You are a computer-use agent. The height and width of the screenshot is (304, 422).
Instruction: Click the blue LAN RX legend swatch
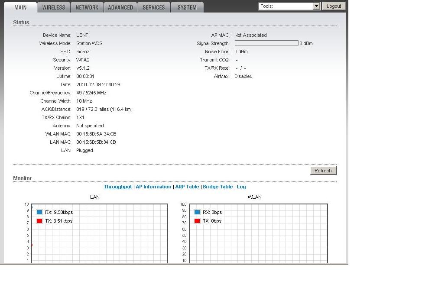tap(39, 212)
